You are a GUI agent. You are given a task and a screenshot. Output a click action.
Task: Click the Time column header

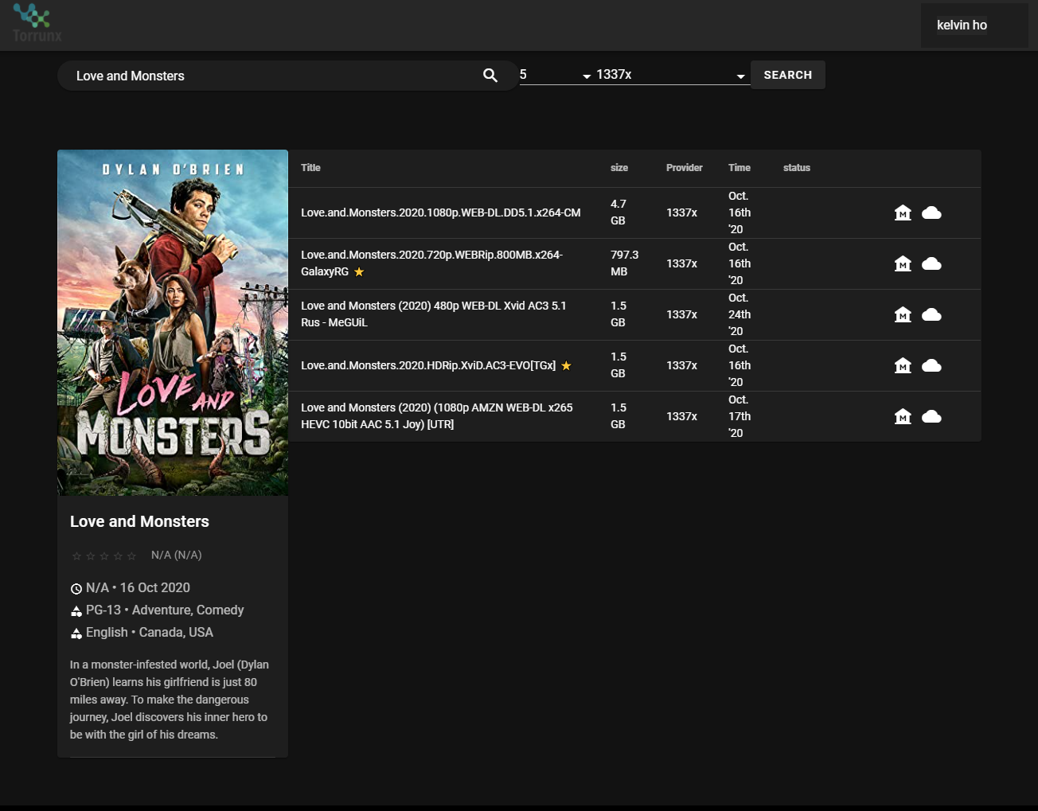[x=739, y=168]
